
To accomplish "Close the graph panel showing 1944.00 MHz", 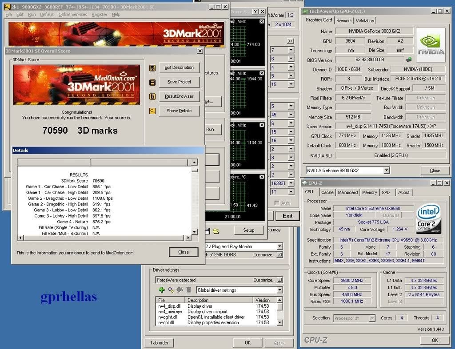I will [x=261, y=73].
